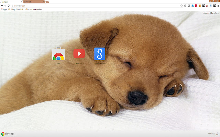Click the red square extension icon

[196, 5]
